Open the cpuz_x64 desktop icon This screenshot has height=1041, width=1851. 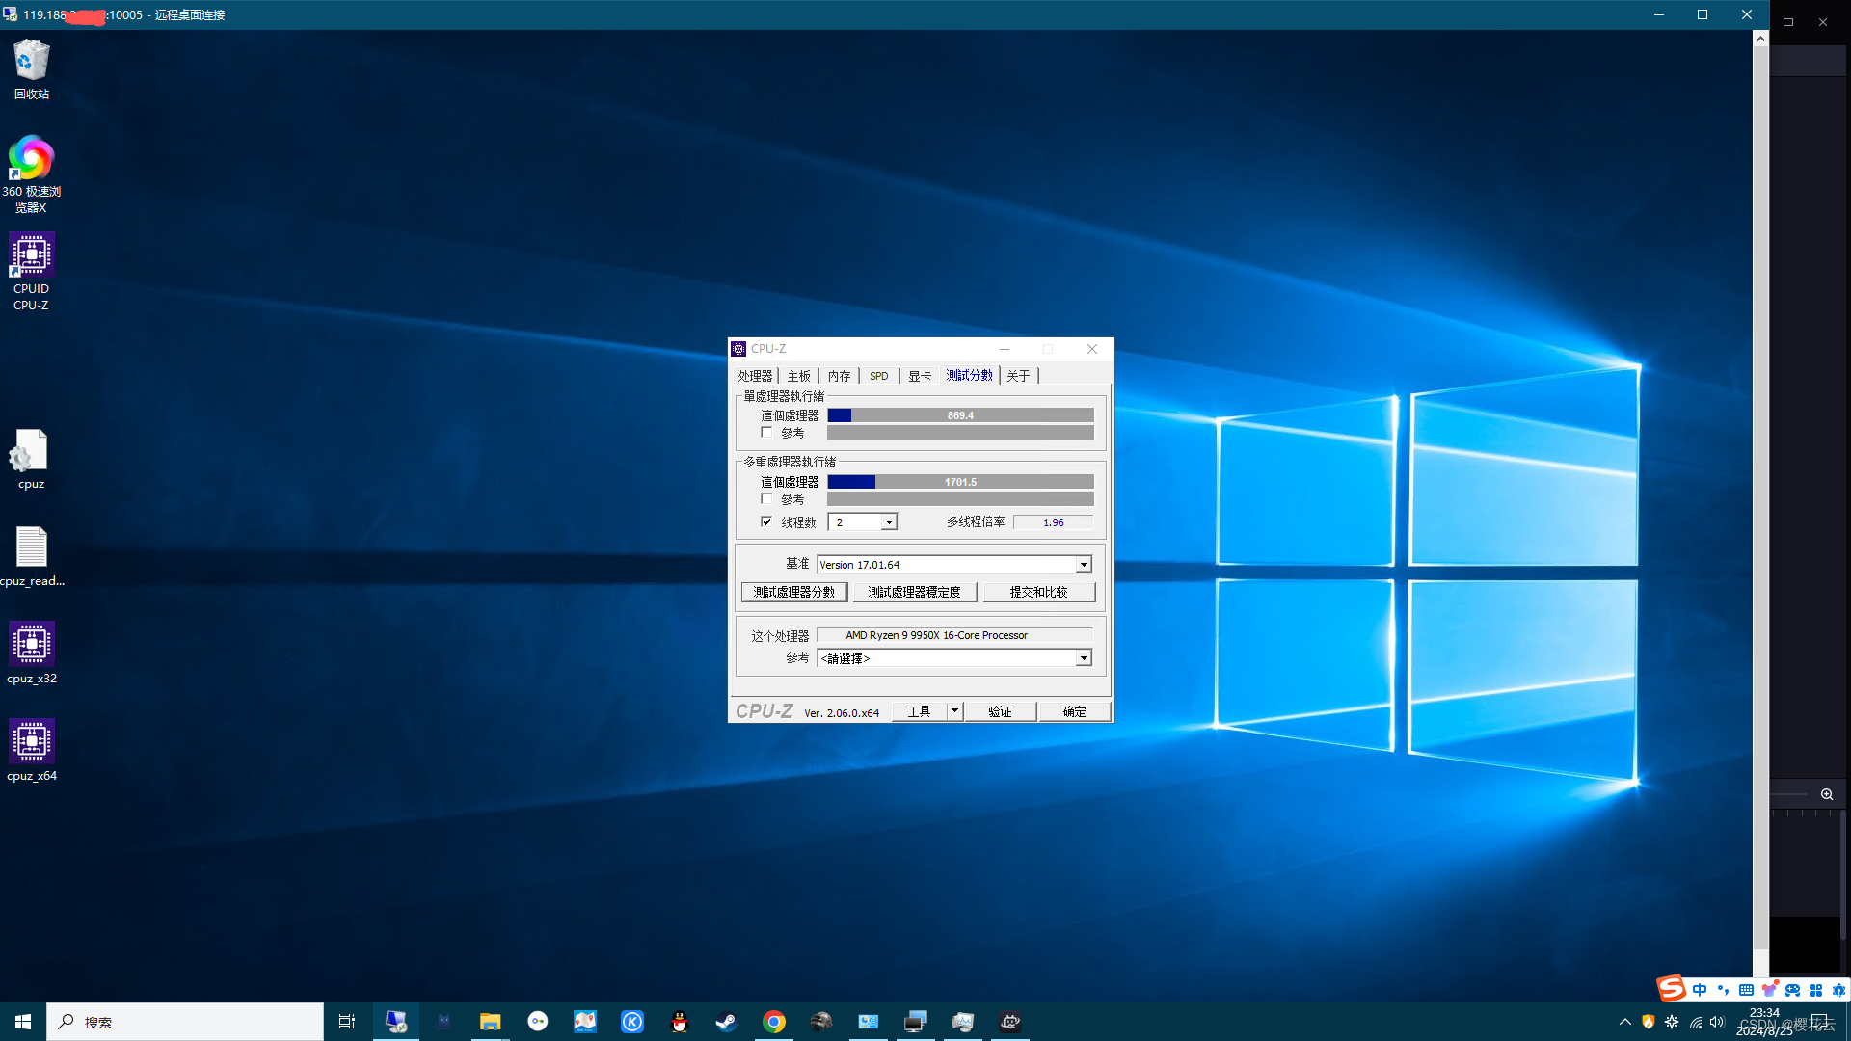pyautogui.click(x=31, y=742)
